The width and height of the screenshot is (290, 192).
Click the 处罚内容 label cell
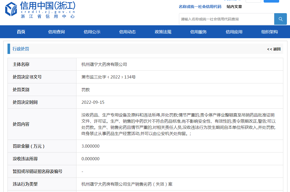(42, 124)
